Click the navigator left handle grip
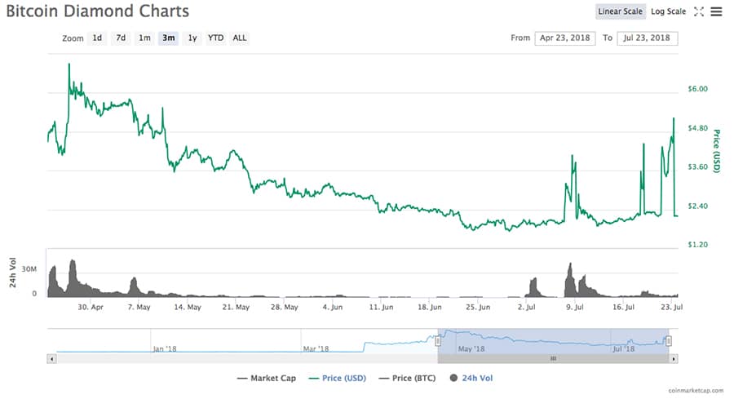734x399 pixels. (438, 341)
